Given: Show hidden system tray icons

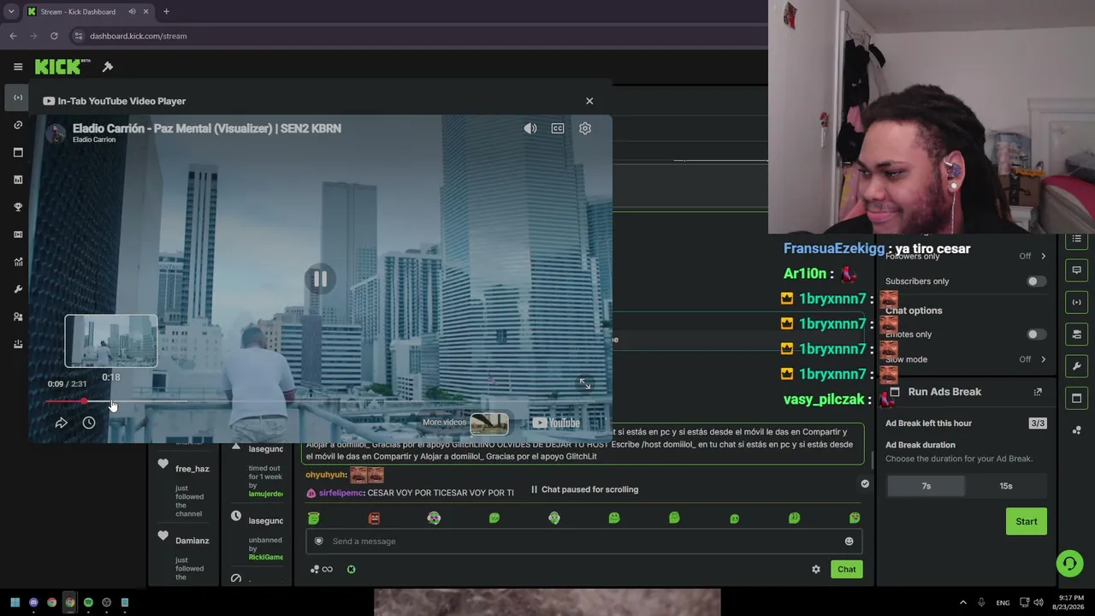Looking at the screenshot, I should 962,602.
